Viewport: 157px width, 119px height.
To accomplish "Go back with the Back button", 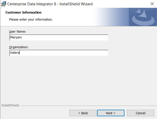I will point(83,113).
